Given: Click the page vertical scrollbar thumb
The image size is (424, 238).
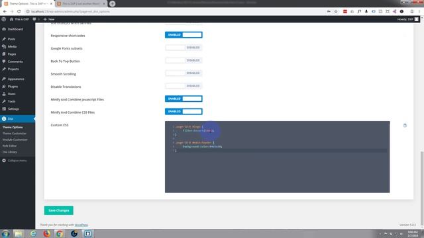Looking at the screenshot, I should (422, 189).
